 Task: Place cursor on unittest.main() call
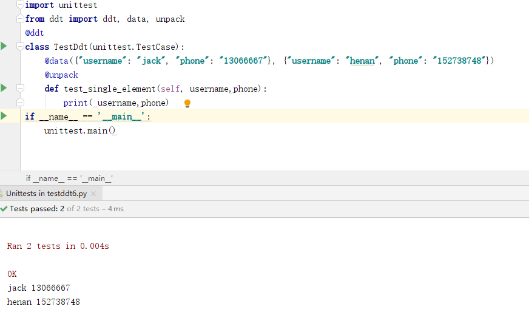point(79,131)
